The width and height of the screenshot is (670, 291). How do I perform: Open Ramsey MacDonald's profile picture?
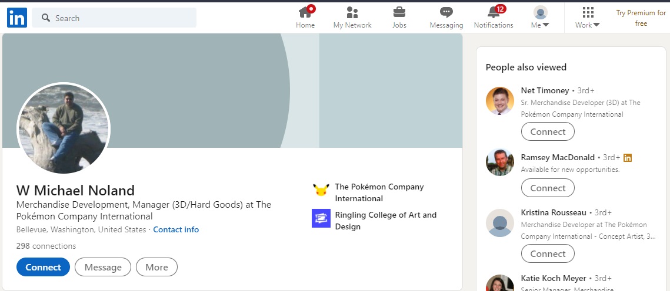500,163
